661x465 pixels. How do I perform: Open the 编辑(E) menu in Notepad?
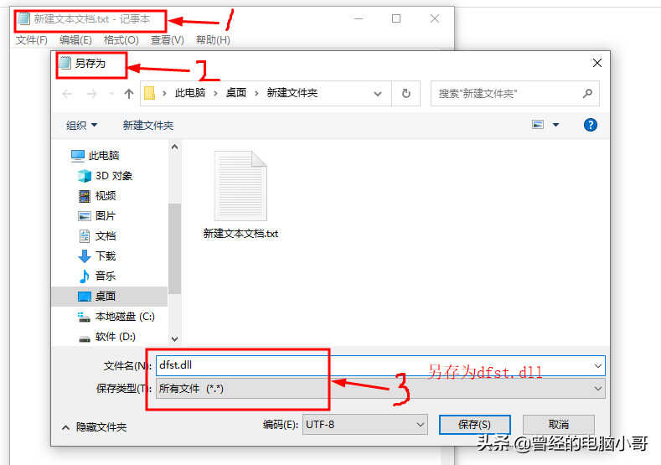(75, 40)
